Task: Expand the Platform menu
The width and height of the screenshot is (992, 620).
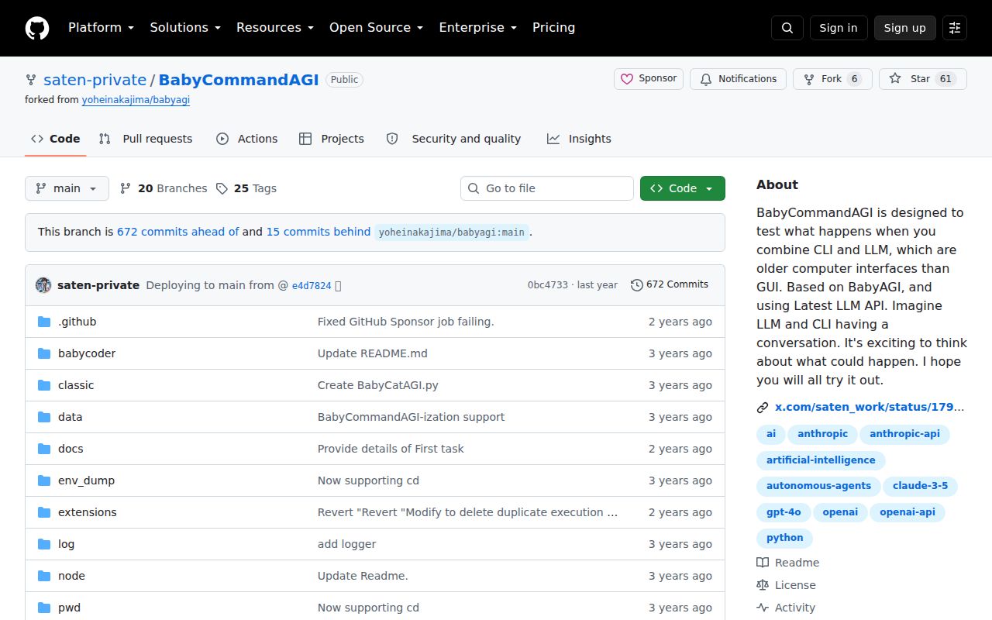Action: coord(102,28)
